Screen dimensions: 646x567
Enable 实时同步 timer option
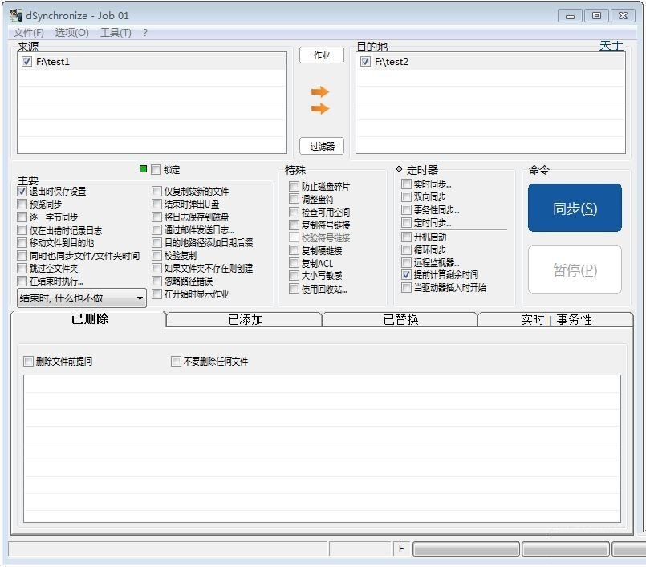[406, 184]
